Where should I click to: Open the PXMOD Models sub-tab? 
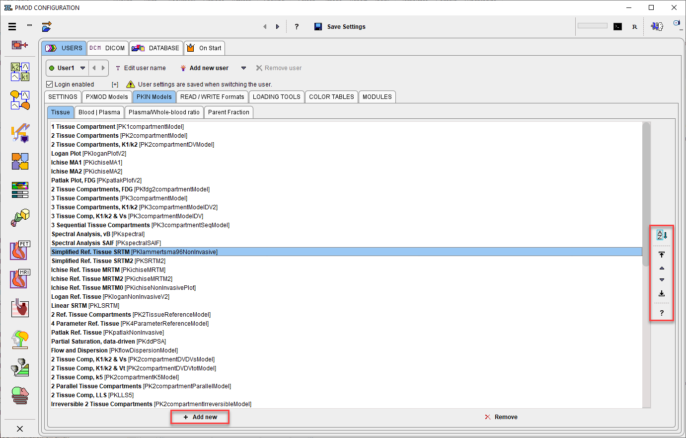(107, 97)
